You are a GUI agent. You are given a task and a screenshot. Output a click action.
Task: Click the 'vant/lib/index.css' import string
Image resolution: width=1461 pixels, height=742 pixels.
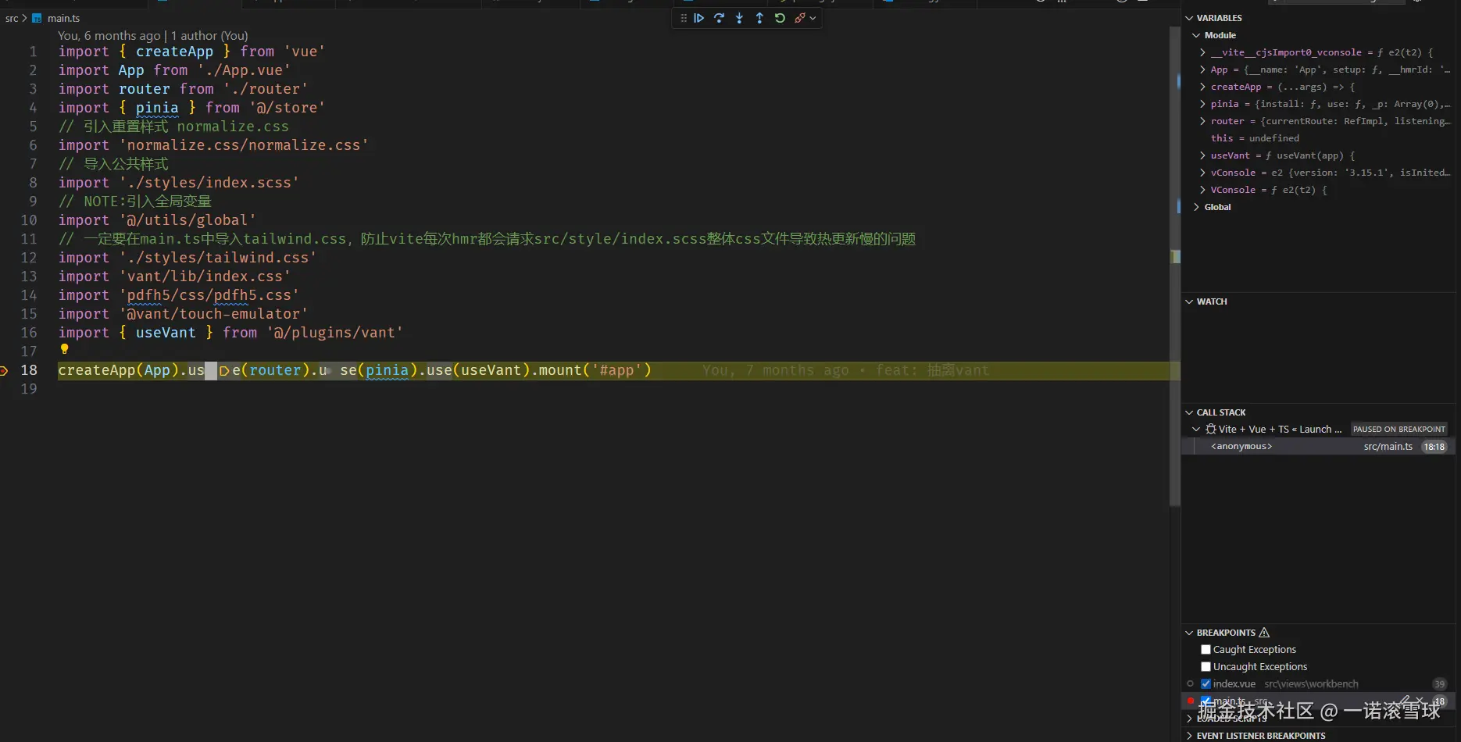tap(205, 276)
